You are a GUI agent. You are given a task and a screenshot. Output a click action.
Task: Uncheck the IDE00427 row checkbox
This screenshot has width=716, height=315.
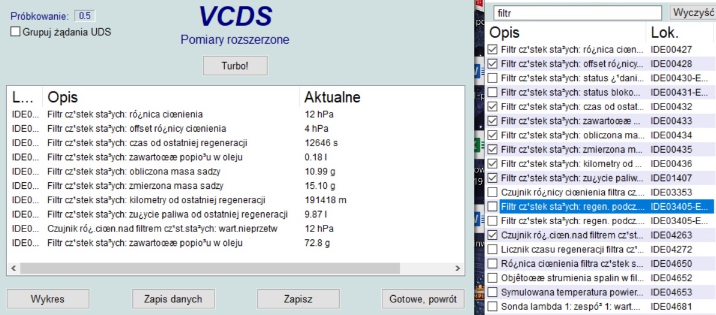click(492, 49)
